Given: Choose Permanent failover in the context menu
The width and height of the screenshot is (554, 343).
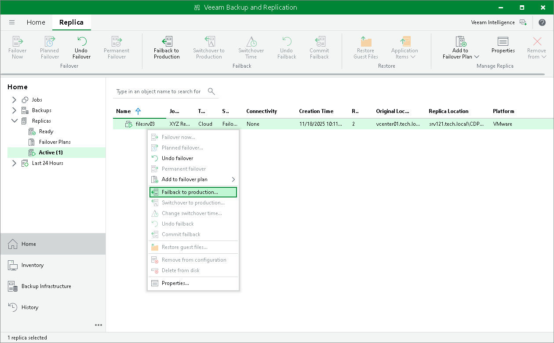Looking at the screenshot, I should tap(193, 169).
